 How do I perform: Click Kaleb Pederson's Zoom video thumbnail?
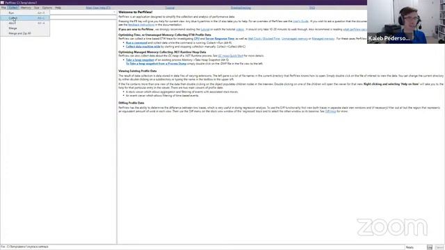tap(406, 22)
